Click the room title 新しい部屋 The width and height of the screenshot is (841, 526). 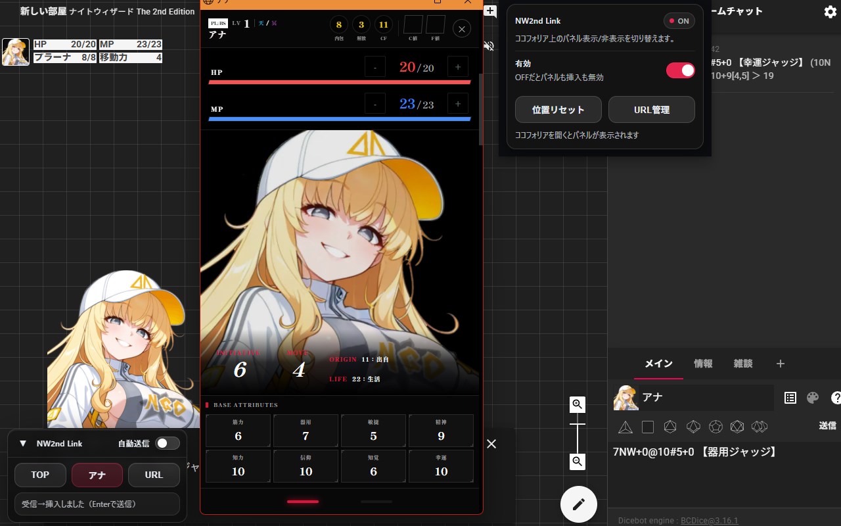click(x=43, y=12)
